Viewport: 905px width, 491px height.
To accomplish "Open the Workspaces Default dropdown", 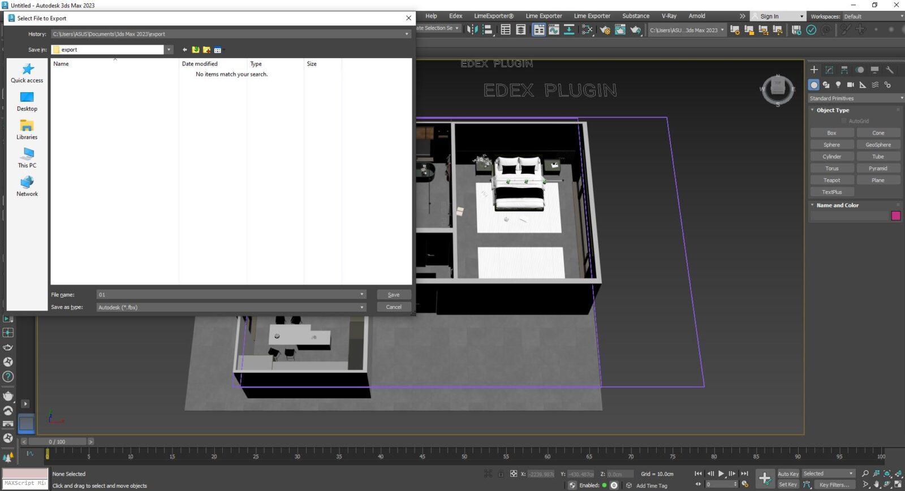I will click(x=873, y=16).
